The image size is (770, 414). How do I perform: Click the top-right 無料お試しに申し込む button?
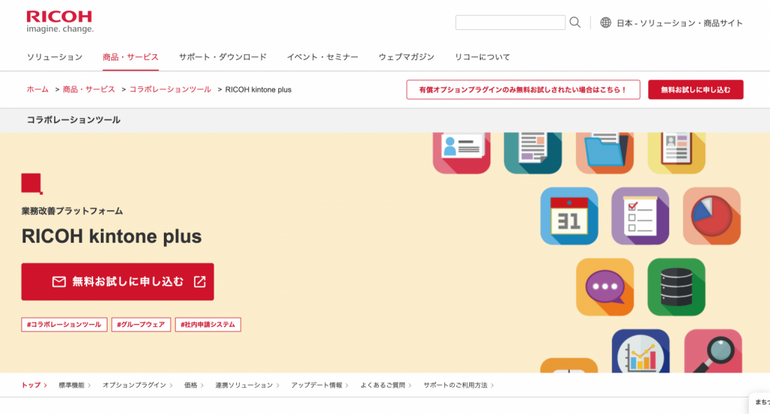click(696, 89)
